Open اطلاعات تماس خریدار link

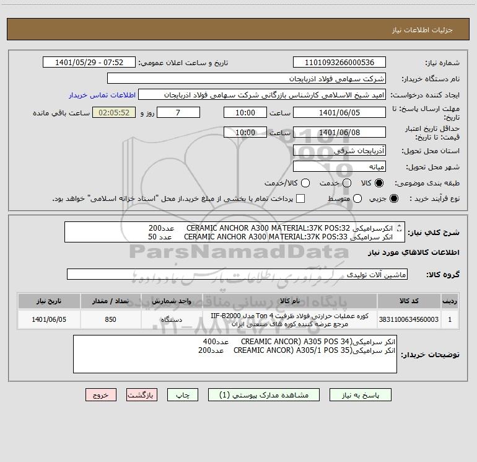tap(102, 95)
